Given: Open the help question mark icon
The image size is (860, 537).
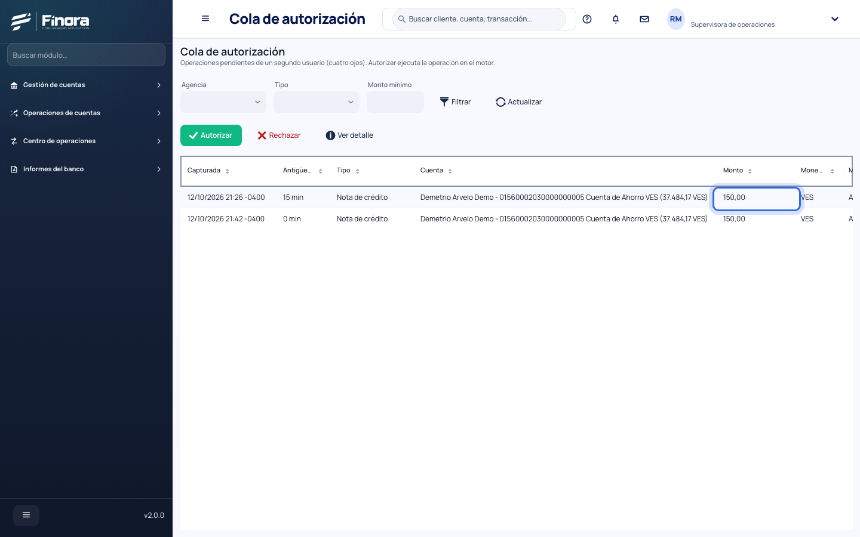Looking at the screenshot, I should point(587,19).
